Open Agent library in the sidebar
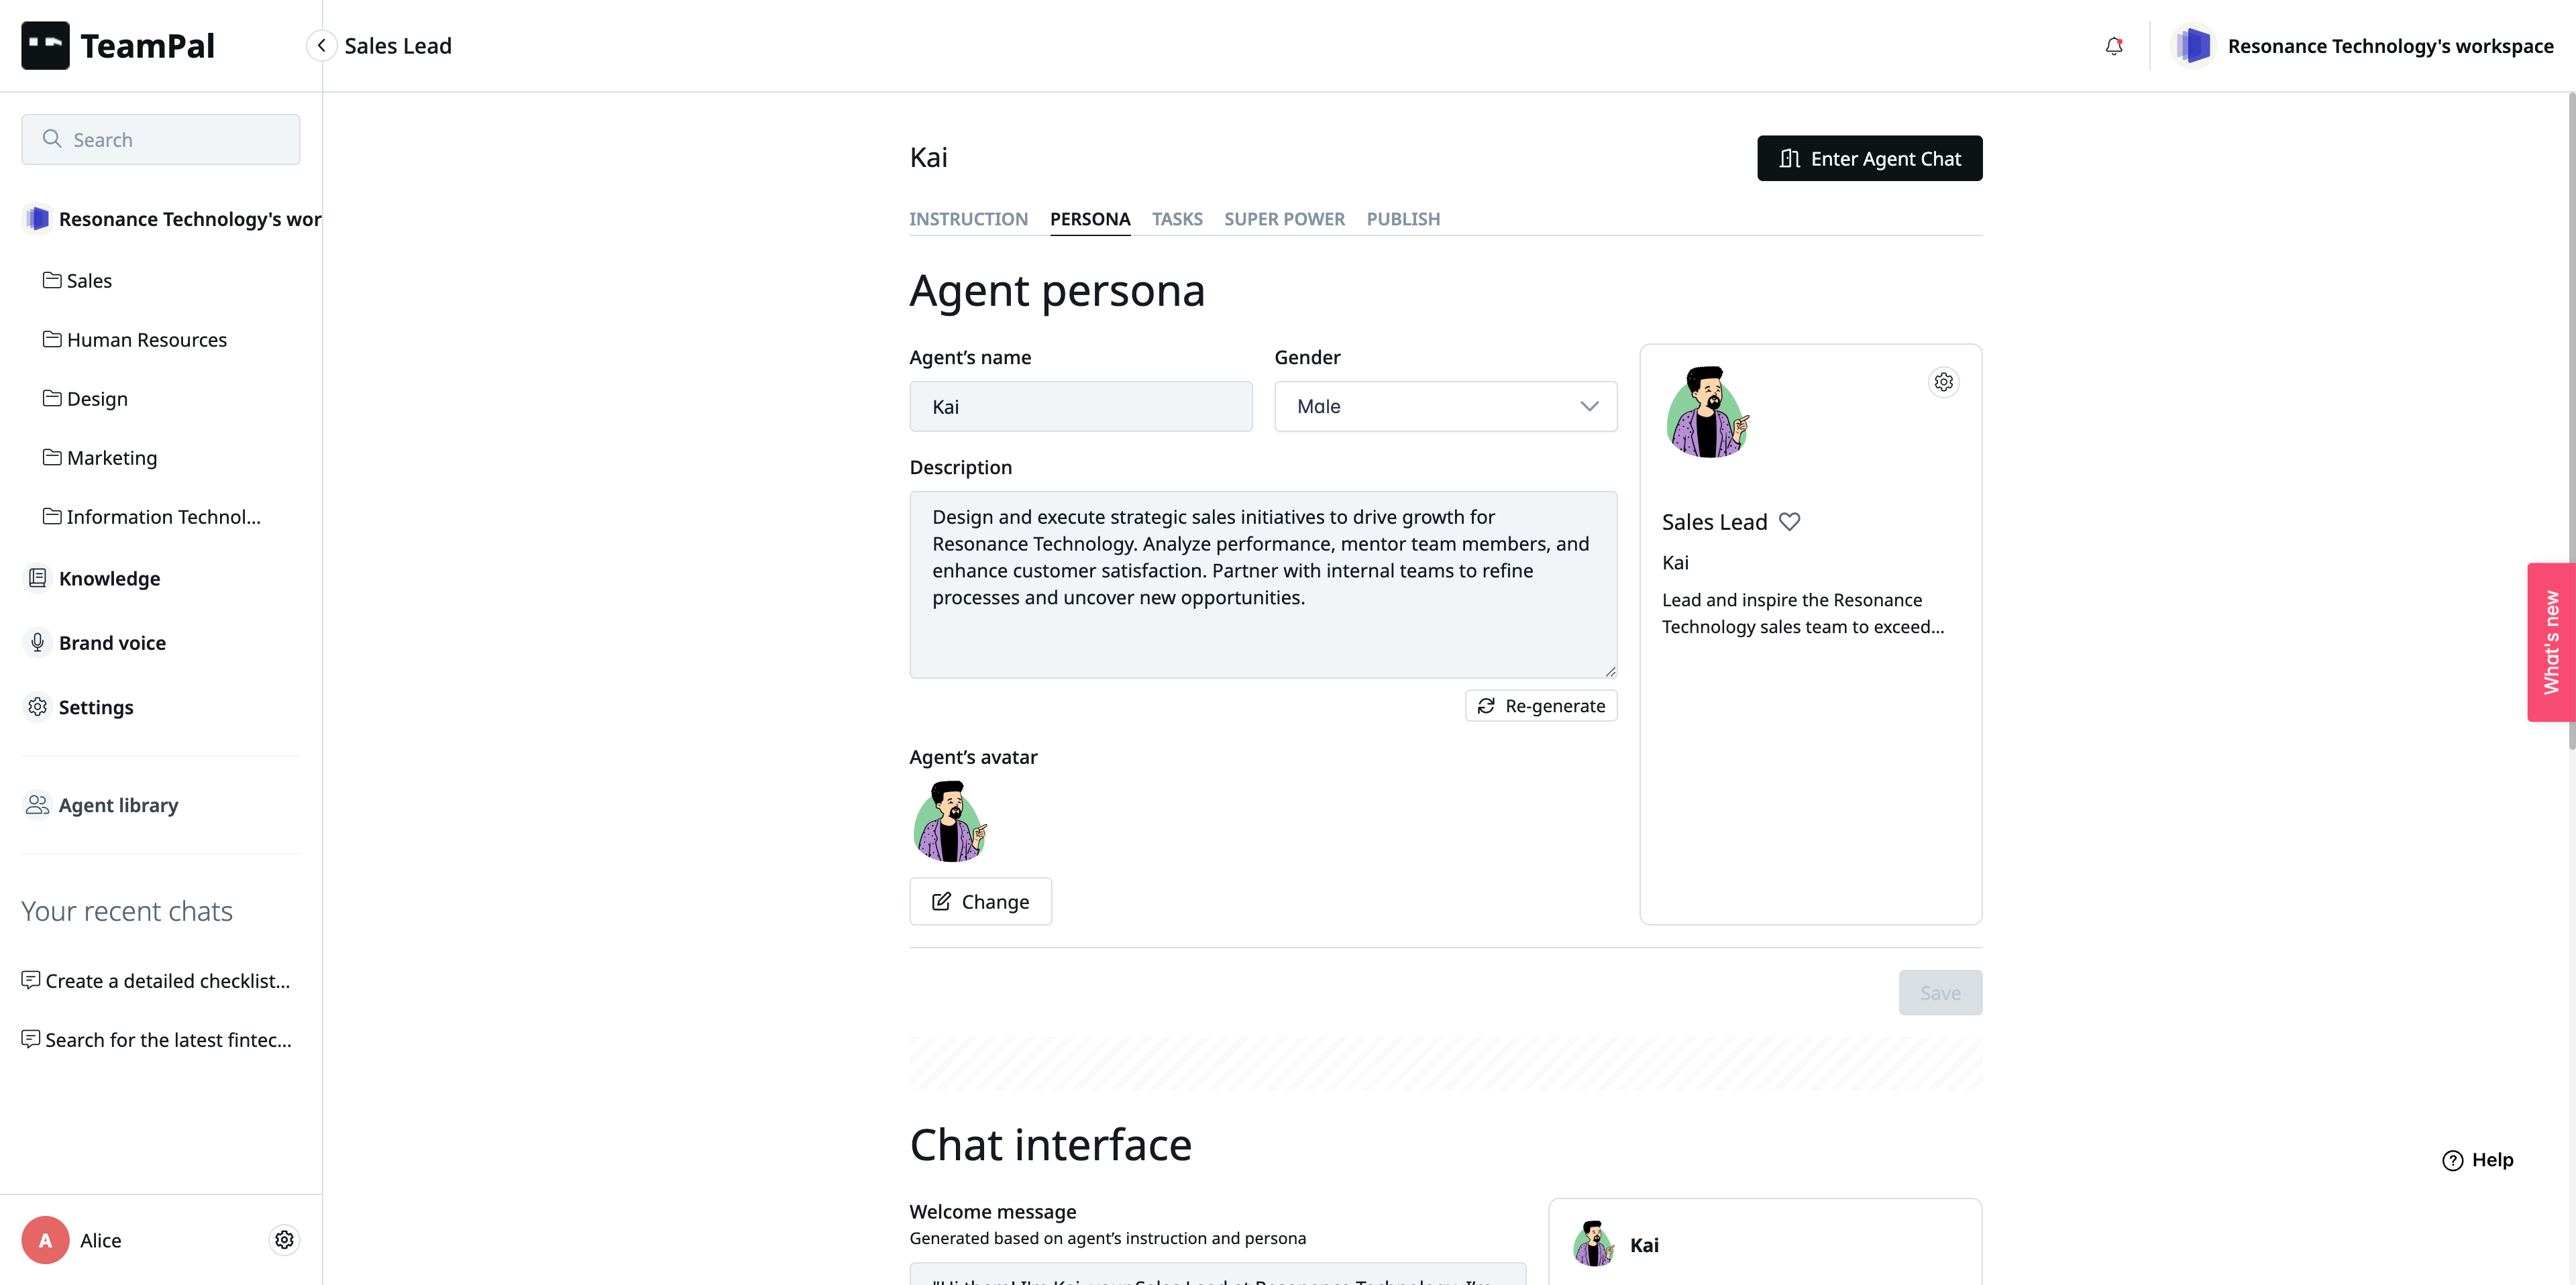 point(118,805)
